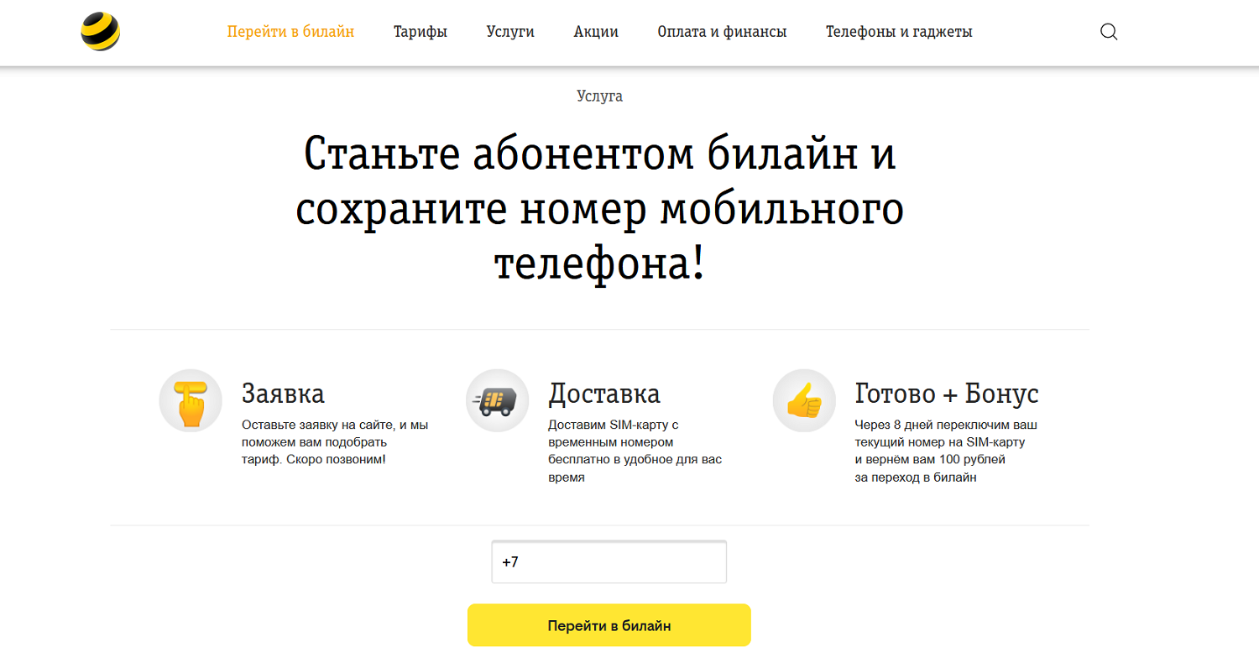
Task: Click the Заявка heading
Action: point(283,393)
